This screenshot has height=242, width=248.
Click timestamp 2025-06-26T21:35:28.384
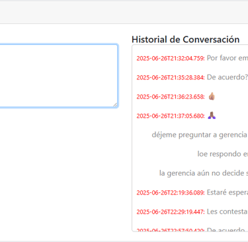171,77
